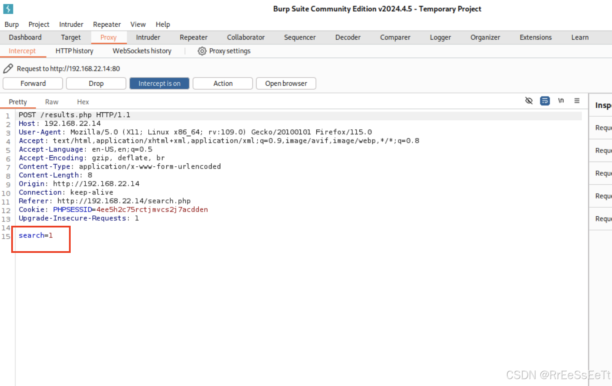Select the Hex view tab
Screen dimensions: 612x386
tap(83, 102)
